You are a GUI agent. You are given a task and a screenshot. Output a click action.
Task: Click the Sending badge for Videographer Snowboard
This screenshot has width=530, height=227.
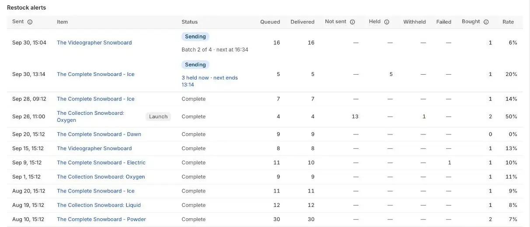[195, 37]
